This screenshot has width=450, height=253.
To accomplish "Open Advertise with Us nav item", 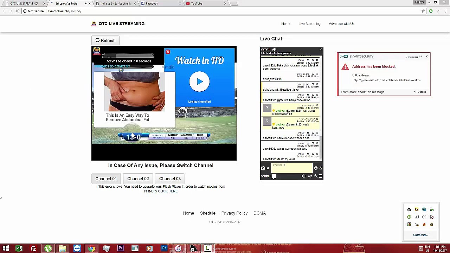I will (341, 24).
